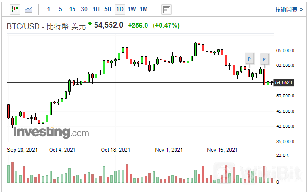308x192 pixels.
Task: Click the 40,000.0 price axis label
Action: 285,126
